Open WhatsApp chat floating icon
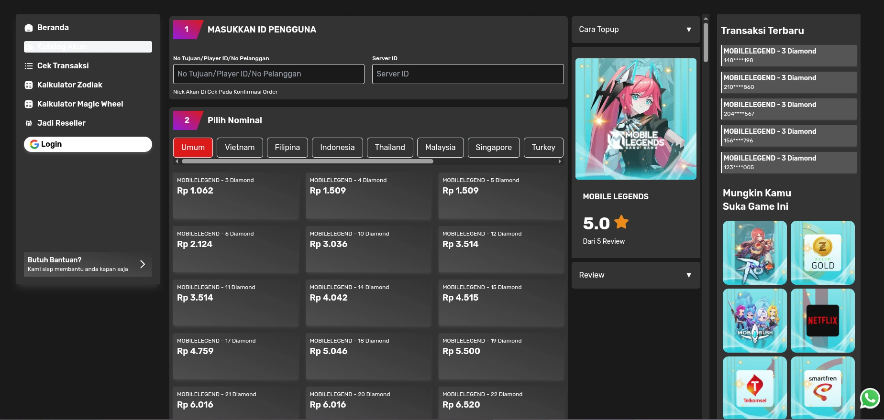The image size is (884, 420). tap(870, 398)
